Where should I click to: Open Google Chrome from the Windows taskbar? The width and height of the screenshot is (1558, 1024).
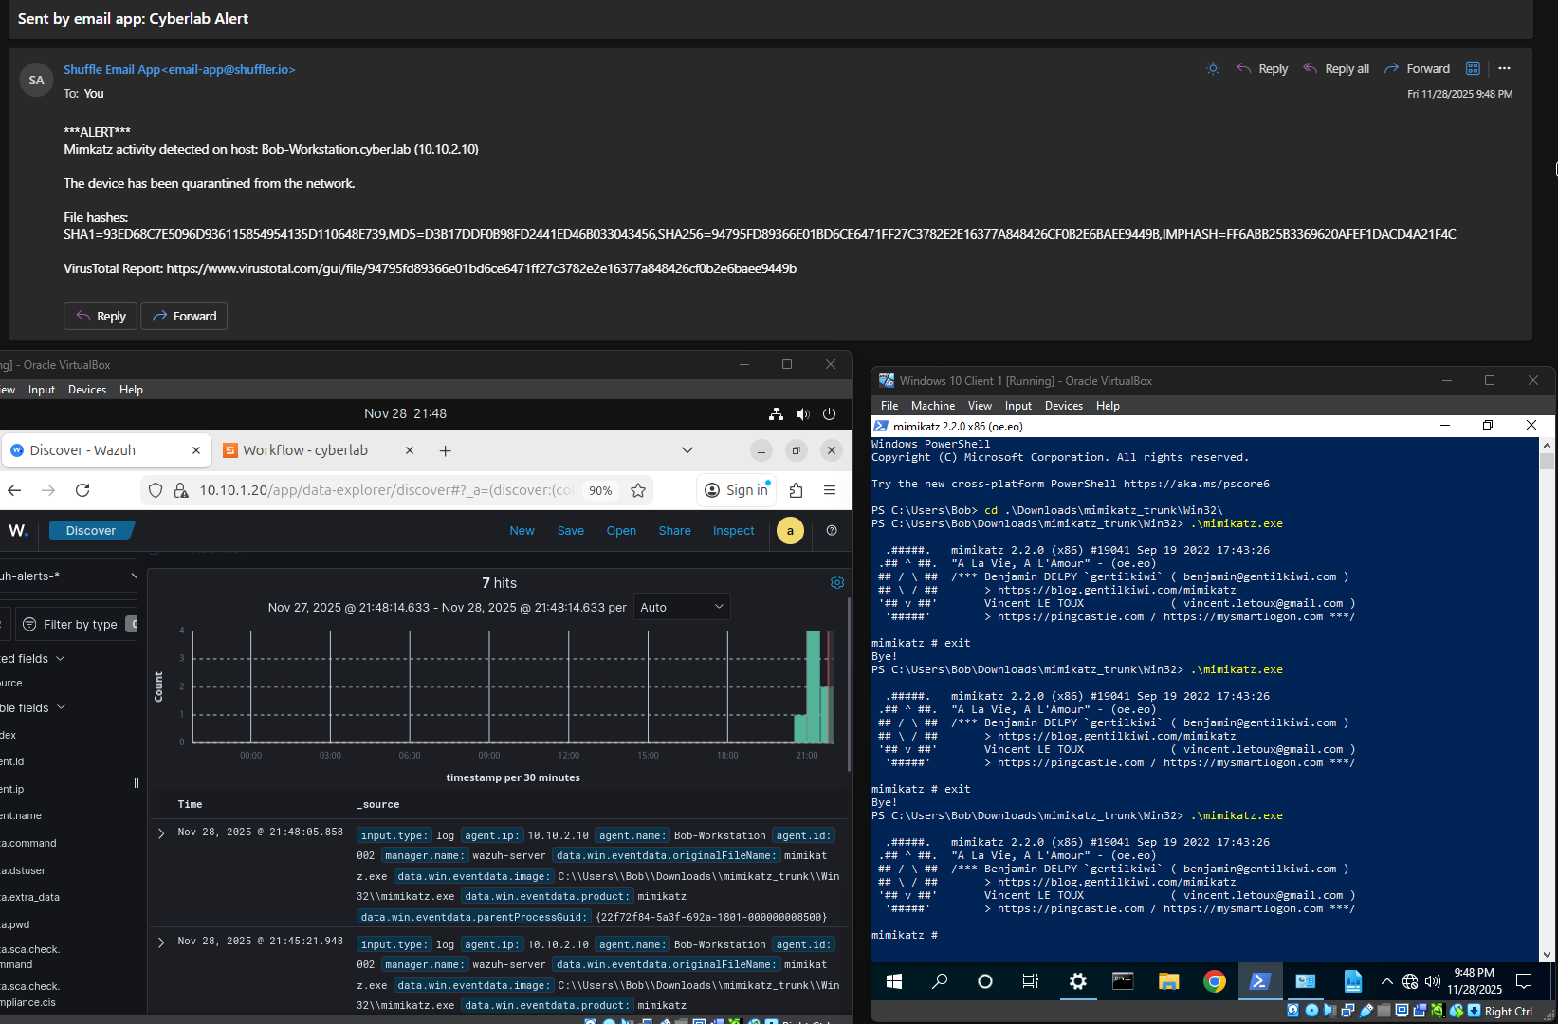tap(1214, 982)
